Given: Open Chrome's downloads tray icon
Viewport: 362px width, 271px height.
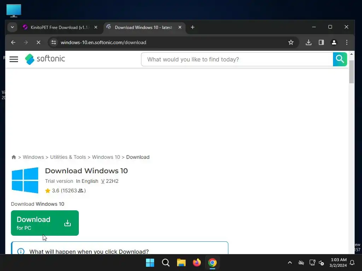Looking at the screenshot, I should click(308, 42).
